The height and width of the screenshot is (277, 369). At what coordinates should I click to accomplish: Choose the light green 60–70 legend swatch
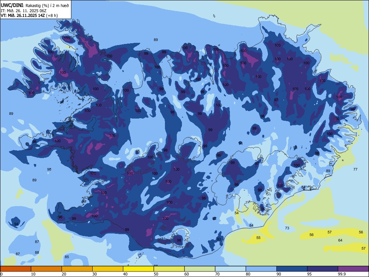200,269
